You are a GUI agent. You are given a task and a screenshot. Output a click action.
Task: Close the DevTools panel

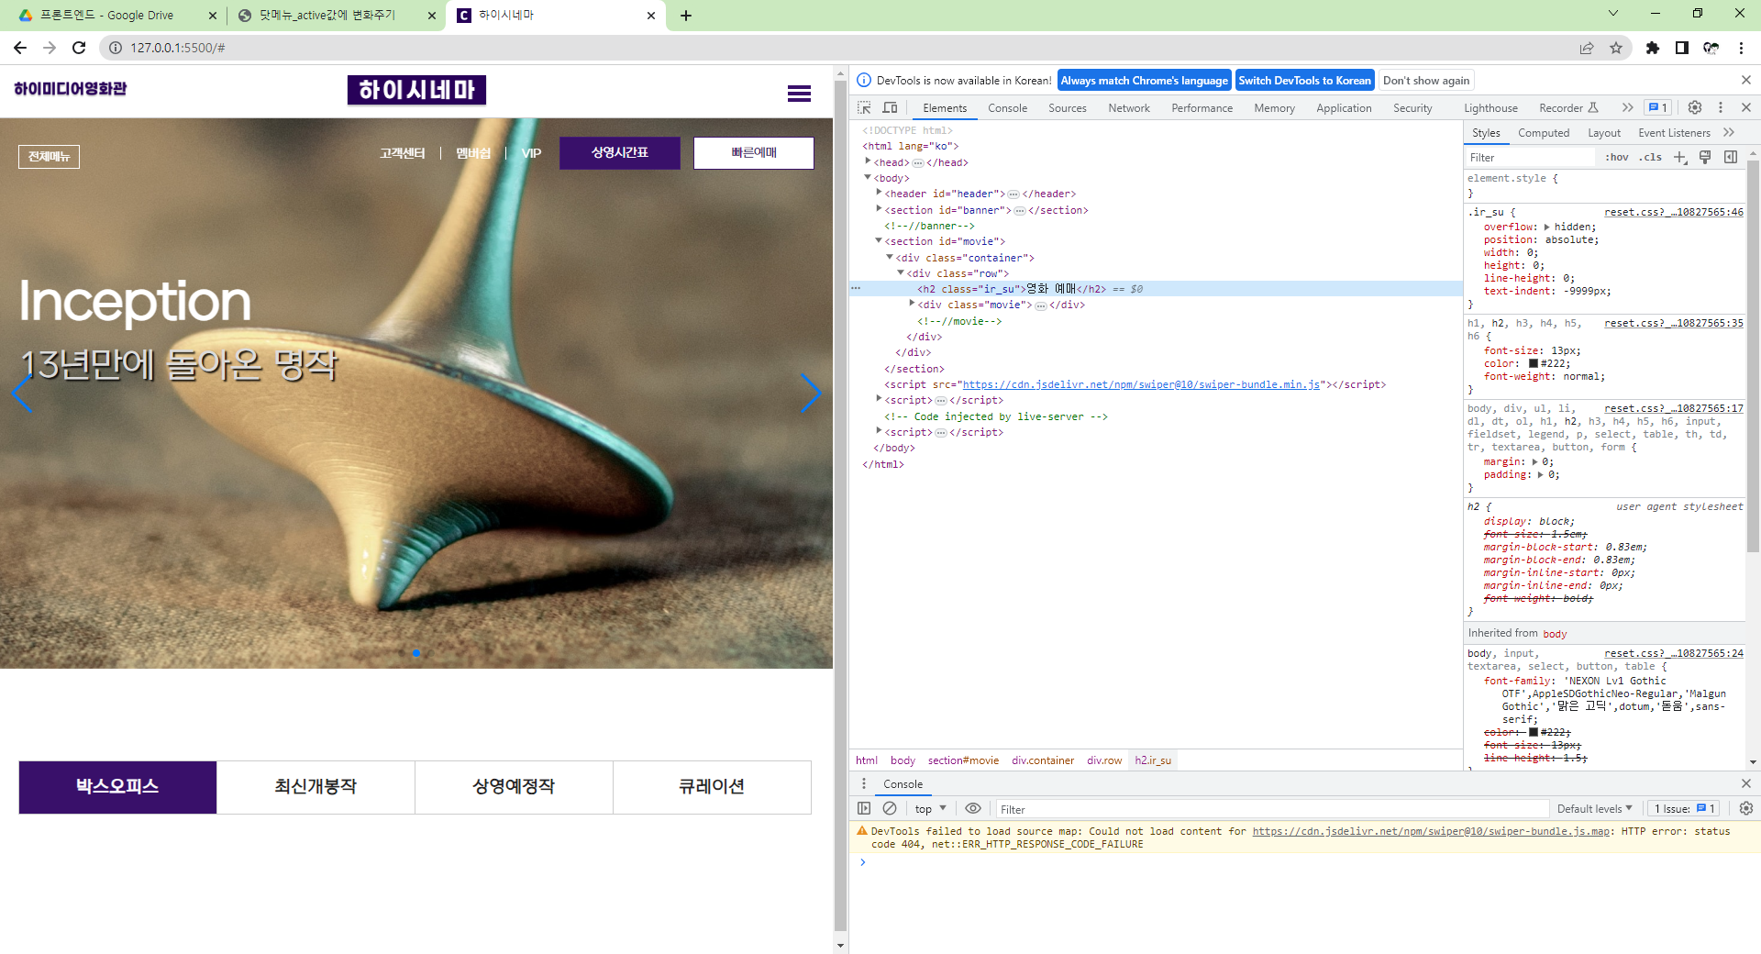[x=1746, y=107]
